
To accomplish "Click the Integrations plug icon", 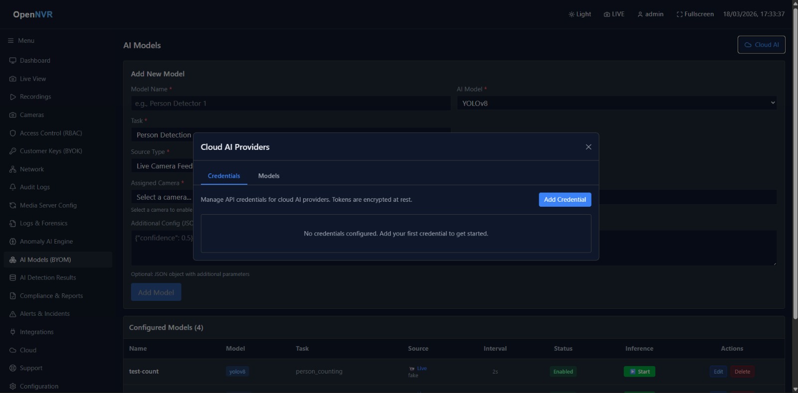I will (13, 332).
